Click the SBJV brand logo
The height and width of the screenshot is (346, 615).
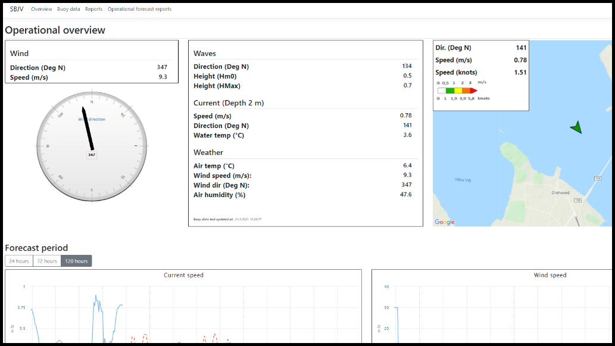point(17,10)
